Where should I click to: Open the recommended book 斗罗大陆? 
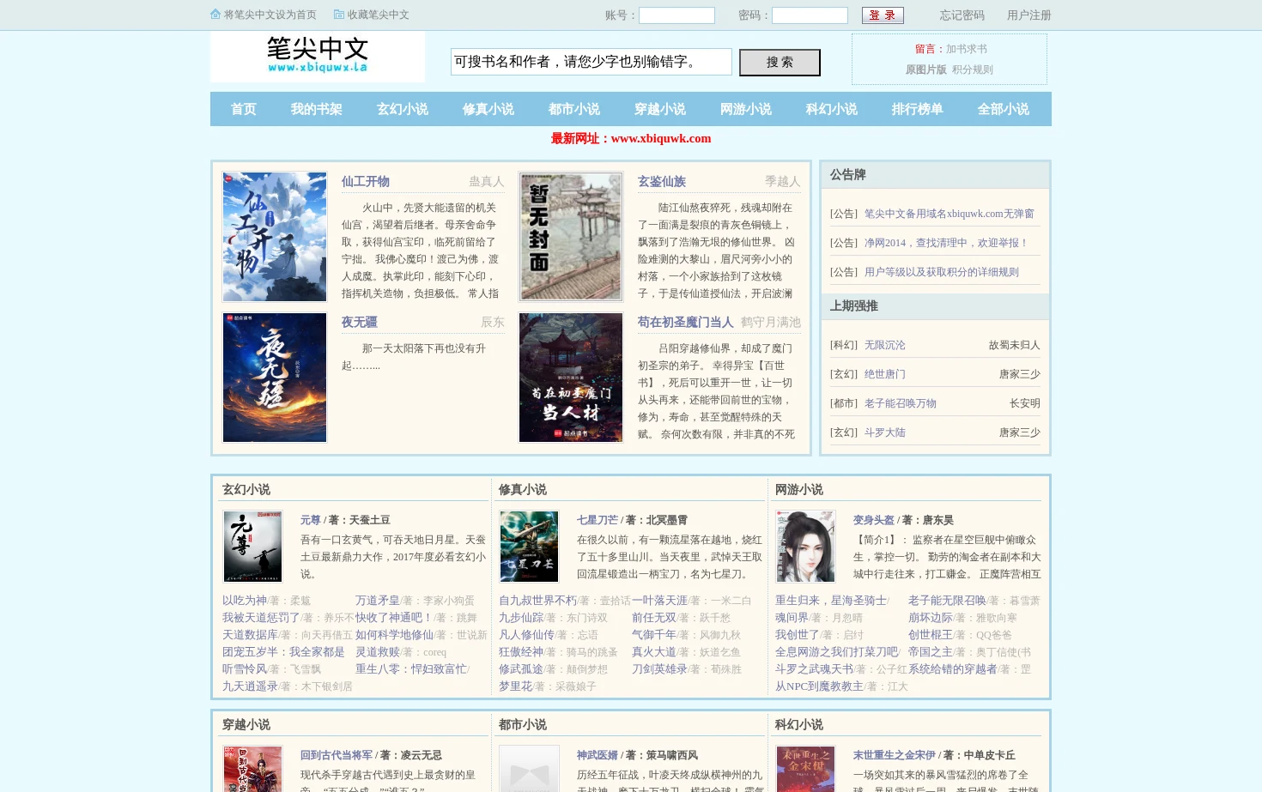tap(885, 432)
